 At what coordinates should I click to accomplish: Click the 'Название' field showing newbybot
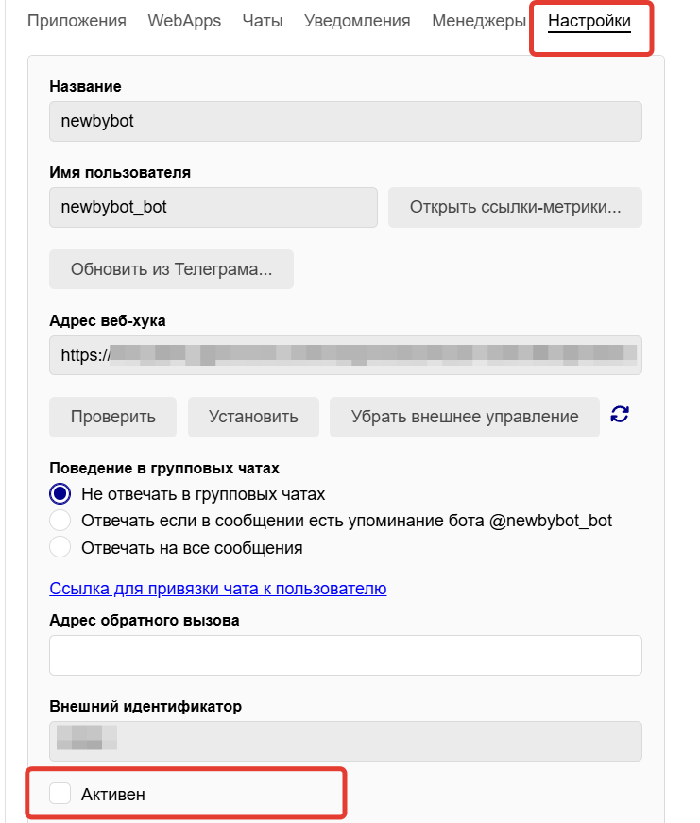pyautogui.click(x=345, y=121)
